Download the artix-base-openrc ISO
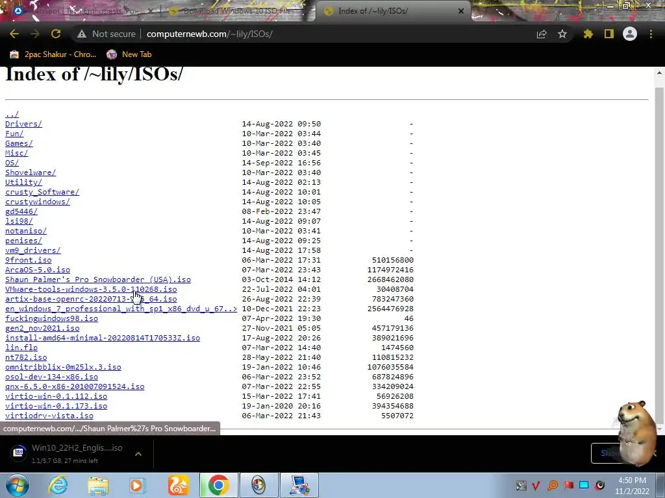Screen dimensions: 665x498 (x=91, y=299)
